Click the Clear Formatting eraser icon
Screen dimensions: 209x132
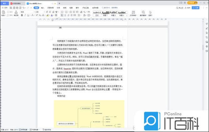click(x=53, y=12)
